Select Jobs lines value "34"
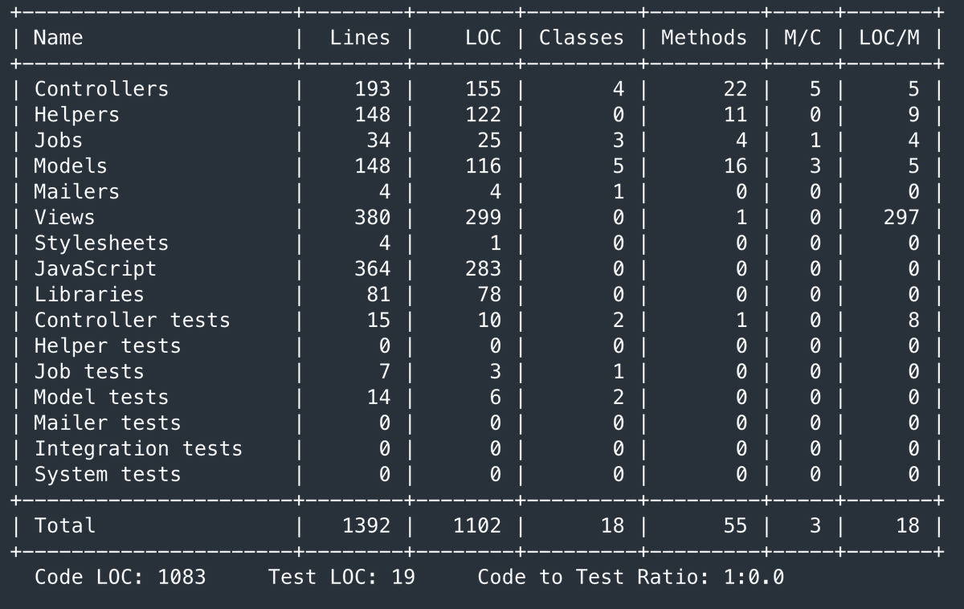964x609 pixels. 378,141
